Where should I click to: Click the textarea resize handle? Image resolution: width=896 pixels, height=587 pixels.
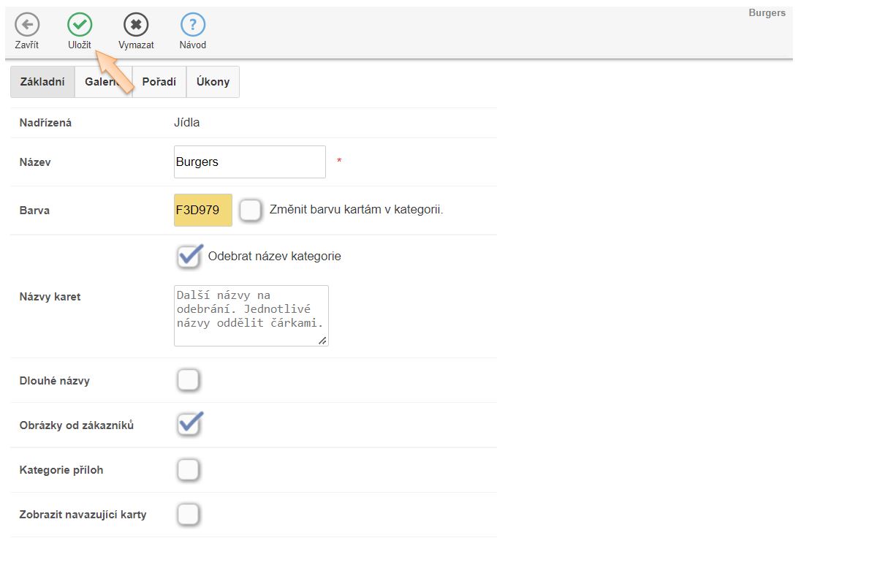322,340
